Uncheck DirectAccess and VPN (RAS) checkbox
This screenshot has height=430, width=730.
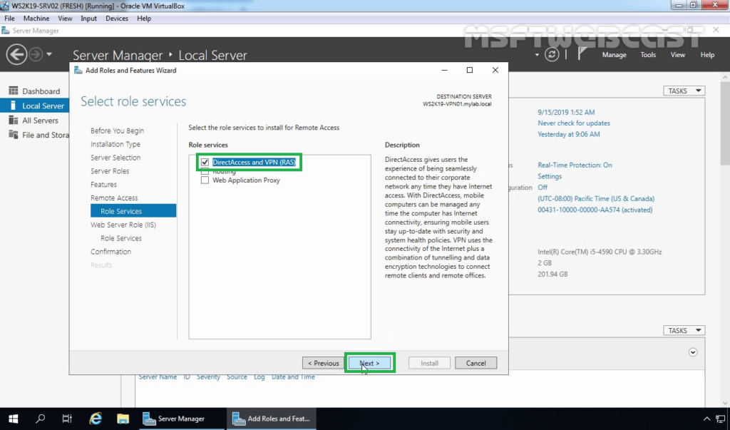tap(205, 162)
